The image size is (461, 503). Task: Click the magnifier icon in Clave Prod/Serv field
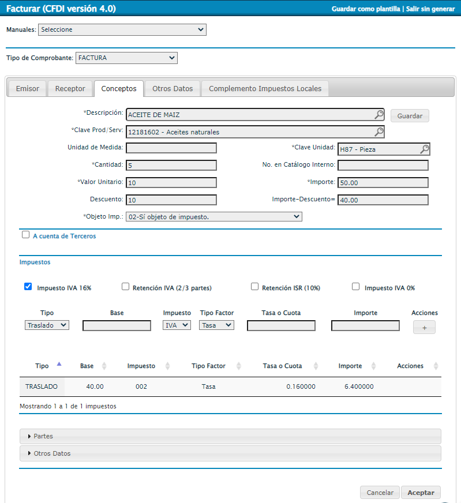tap(379, 132)
